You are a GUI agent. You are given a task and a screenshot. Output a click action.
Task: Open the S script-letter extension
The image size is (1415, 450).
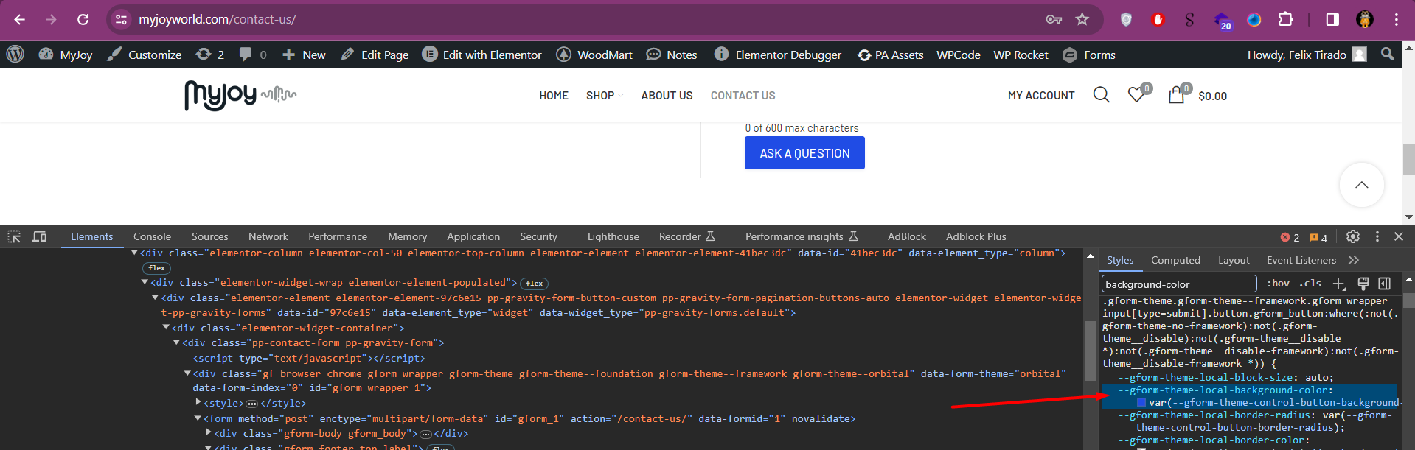tap(1189, 19)
